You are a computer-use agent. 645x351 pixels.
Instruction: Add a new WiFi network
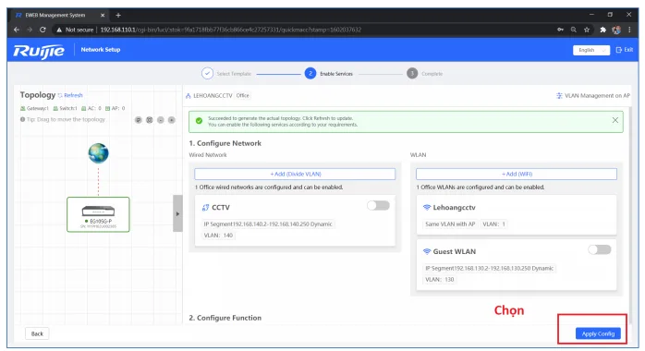(x=517, y=174)
